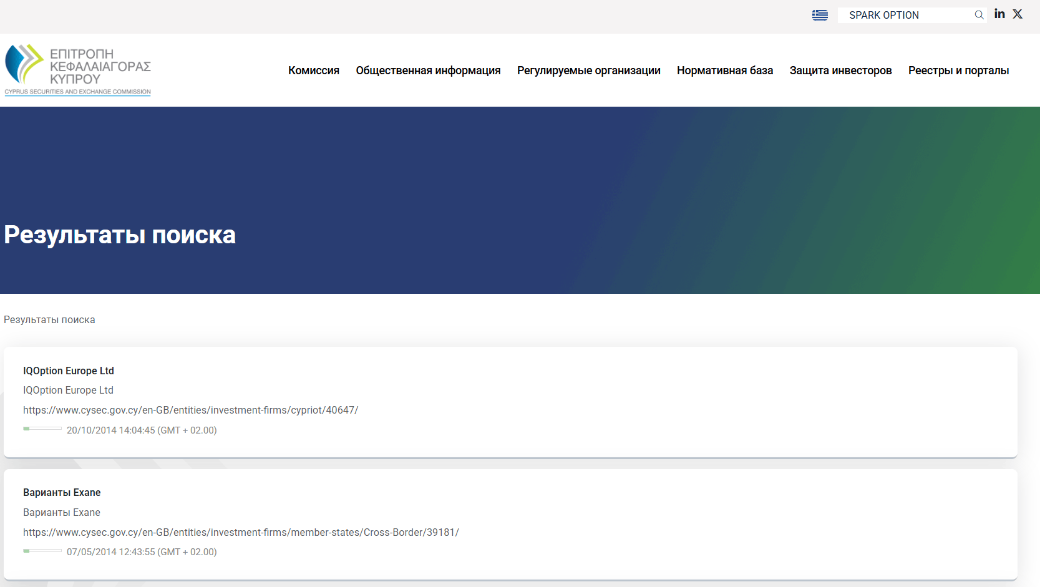This screenshot has width=1040, height=587.
Task: Click the CySEC logo
Action: (x=78, y=70)
